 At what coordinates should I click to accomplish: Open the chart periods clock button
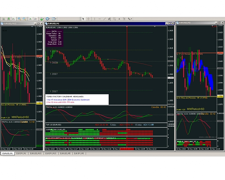(47, 19)
